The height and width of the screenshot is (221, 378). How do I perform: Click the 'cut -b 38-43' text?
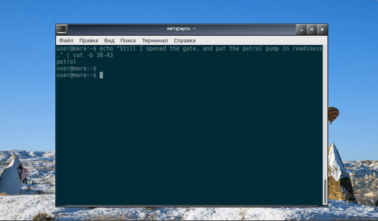point(93,55)
